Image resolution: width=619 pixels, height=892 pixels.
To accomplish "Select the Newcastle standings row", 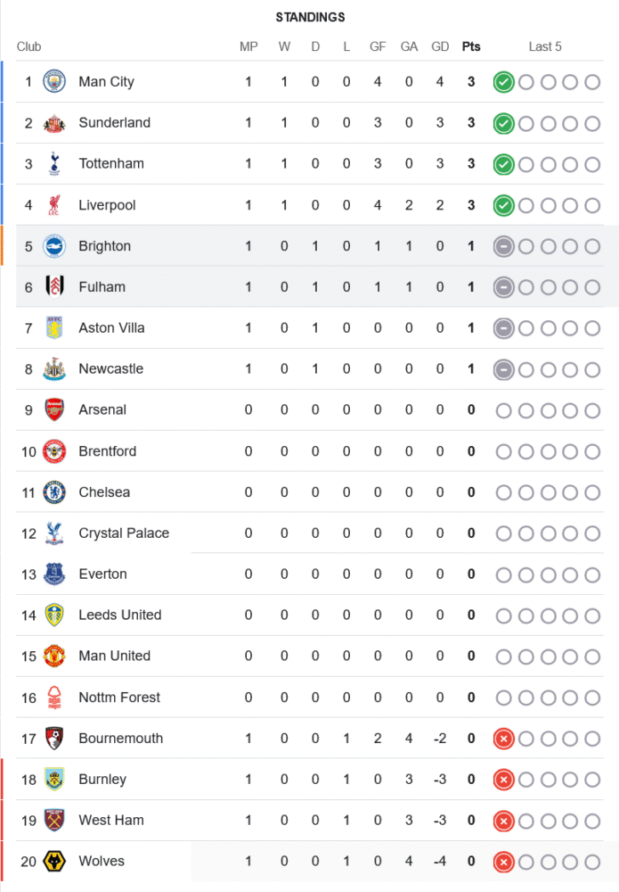I will click(x=312, y=369).
